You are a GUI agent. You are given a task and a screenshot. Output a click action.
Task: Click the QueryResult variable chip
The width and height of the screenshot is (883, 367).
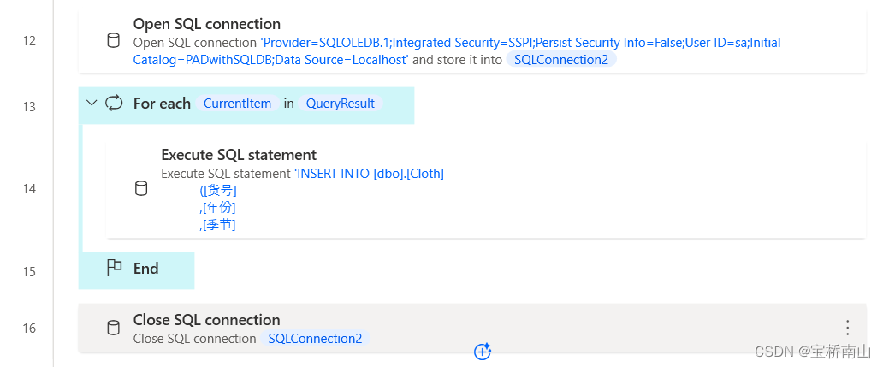[x=341, y=104]
